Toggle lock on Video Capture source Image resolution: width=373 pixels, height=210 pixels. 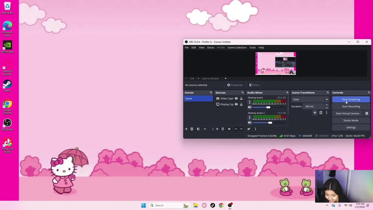(241, 99)
